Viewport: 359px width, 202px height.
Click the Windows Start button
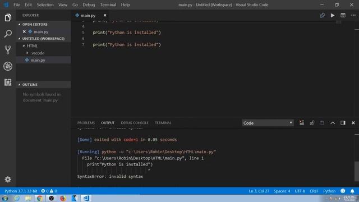click(x=5, y=198)
